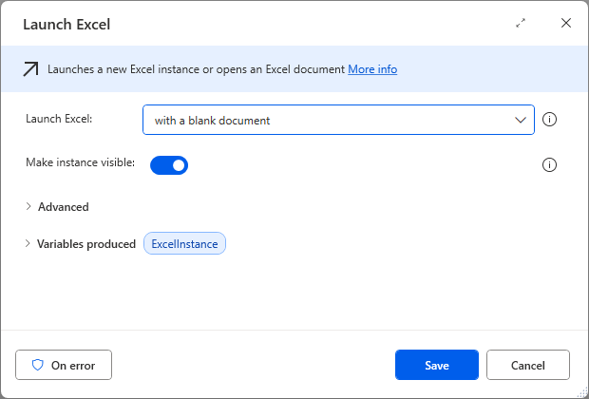Click the Launch Excel dialog title

66,25
